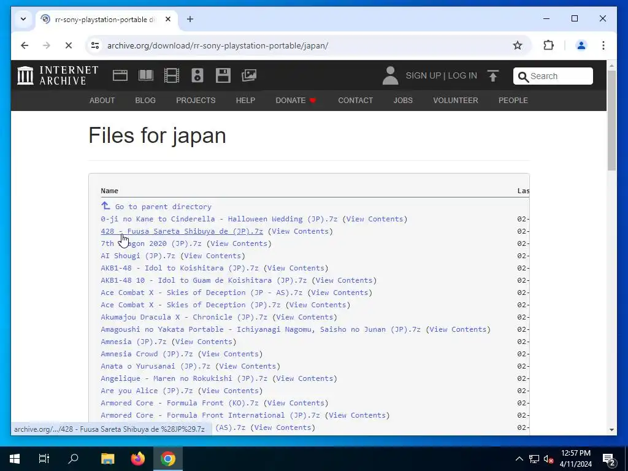This screenshot has width=628, height=471.
Task: Click the LOG IN link
Action: click(x=462, y=75)
